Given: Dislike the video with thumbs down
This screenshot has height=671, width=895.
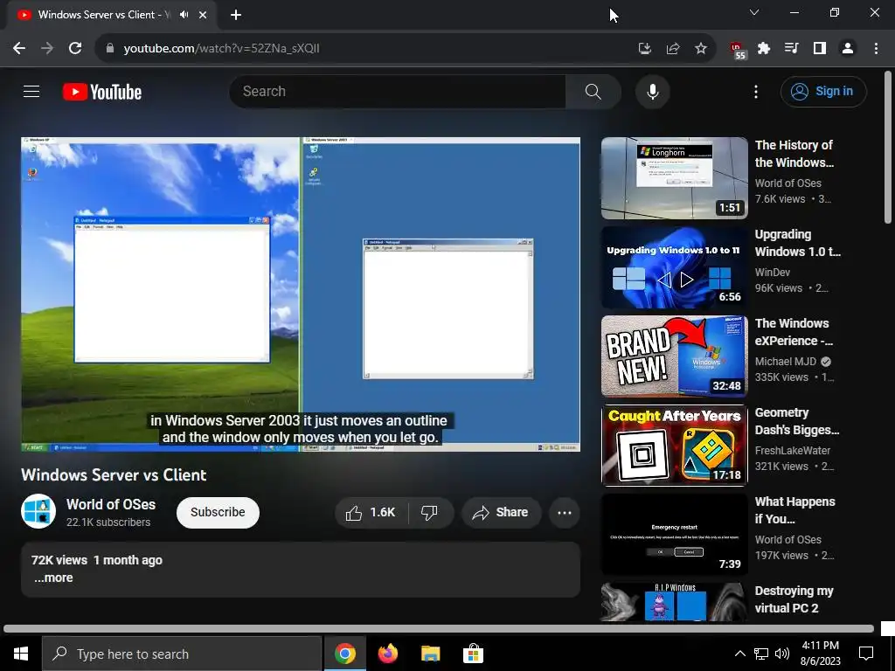Looking at the screenshot, I should coord(429,512).
